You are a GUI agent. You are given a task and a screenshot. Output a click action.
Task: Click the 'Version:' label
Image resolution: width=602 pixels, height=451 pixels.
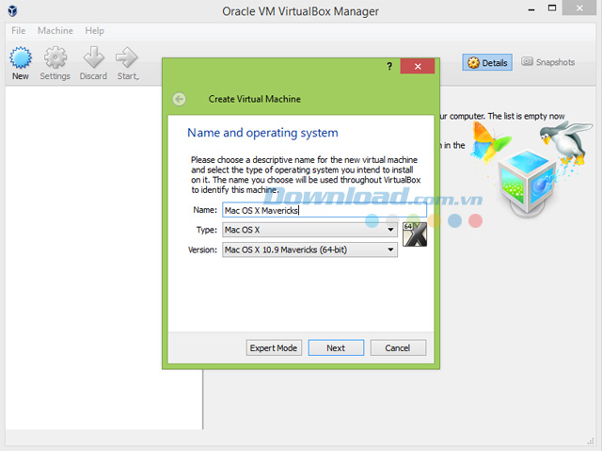[x=203, y=250]
